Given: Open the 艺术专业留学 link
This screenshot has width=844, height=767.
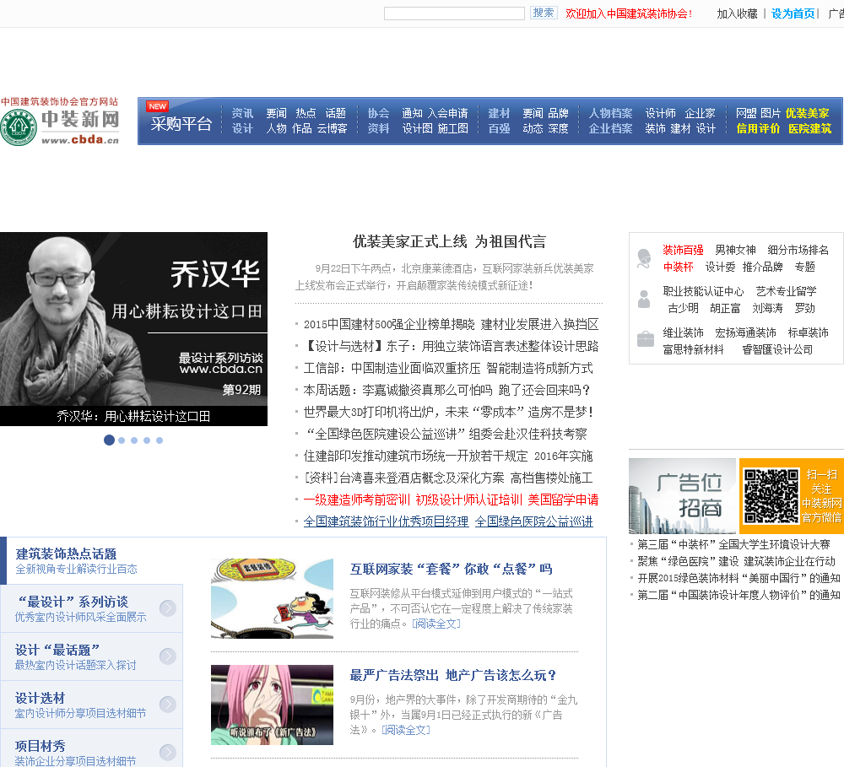Looking at the screenshot, I should (x=786, y=292).
